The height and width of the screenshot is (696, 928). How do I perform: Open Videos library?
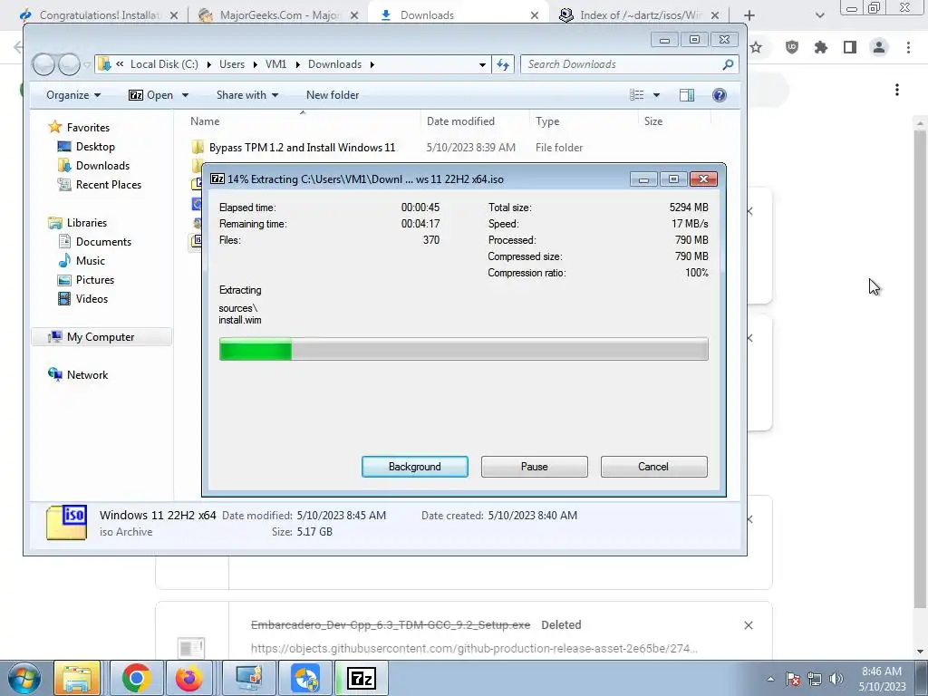coord(92,298)
